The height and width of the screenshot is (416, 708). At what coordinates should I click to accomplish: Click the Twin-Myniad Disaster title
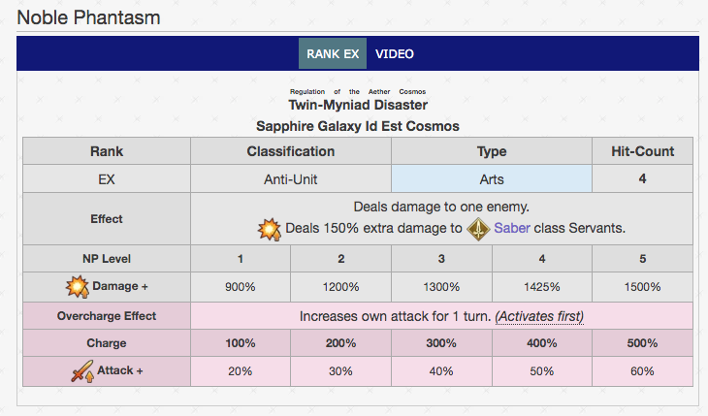pyautogui.click(x=358, y=105)
